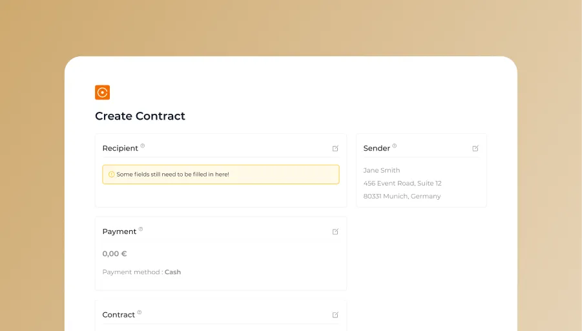The height and width of the screenshot is (331, 582).
Task: Edit the Payment section
Action: click(x=335, y=231)
